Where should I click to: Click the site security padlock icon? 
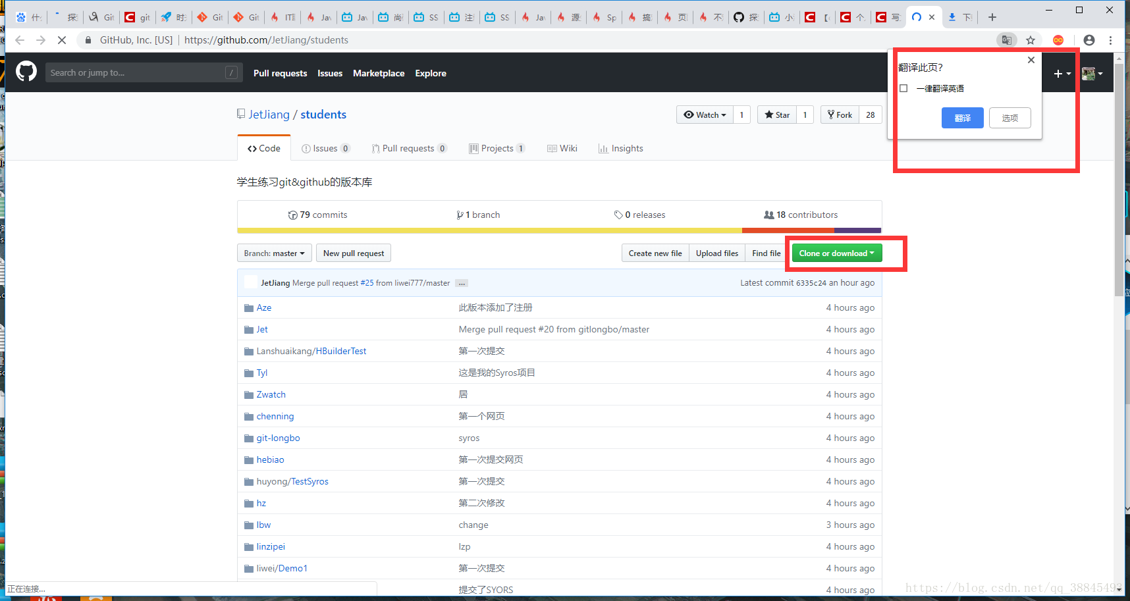[x=88, y=40]
